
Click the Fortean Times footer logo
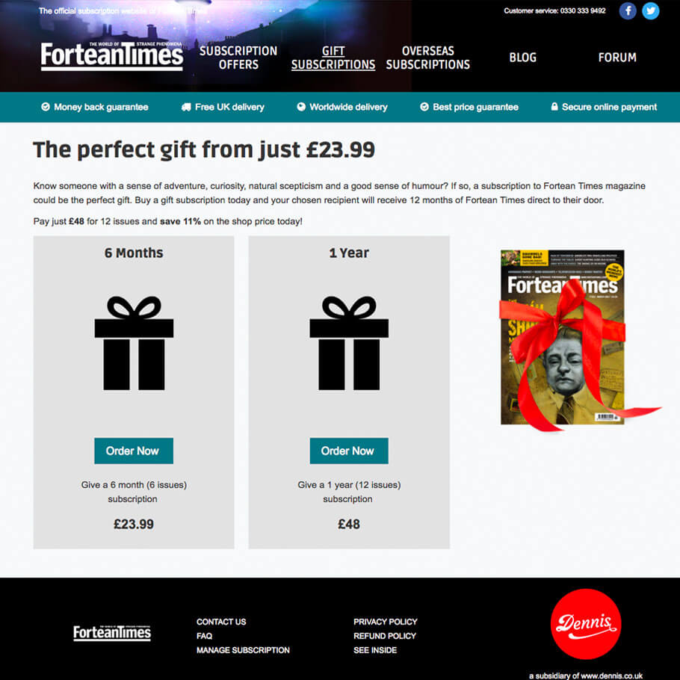click(x=112, y=633)
